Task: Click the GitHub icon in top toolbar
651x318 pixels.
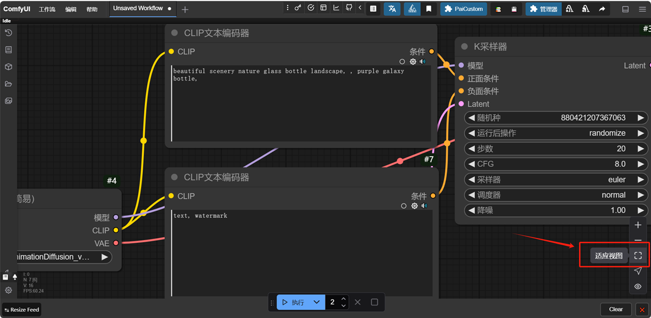Action: point(348,8)
